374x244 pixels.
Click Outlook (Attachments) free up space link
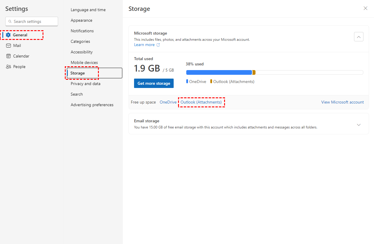(201, 102)
